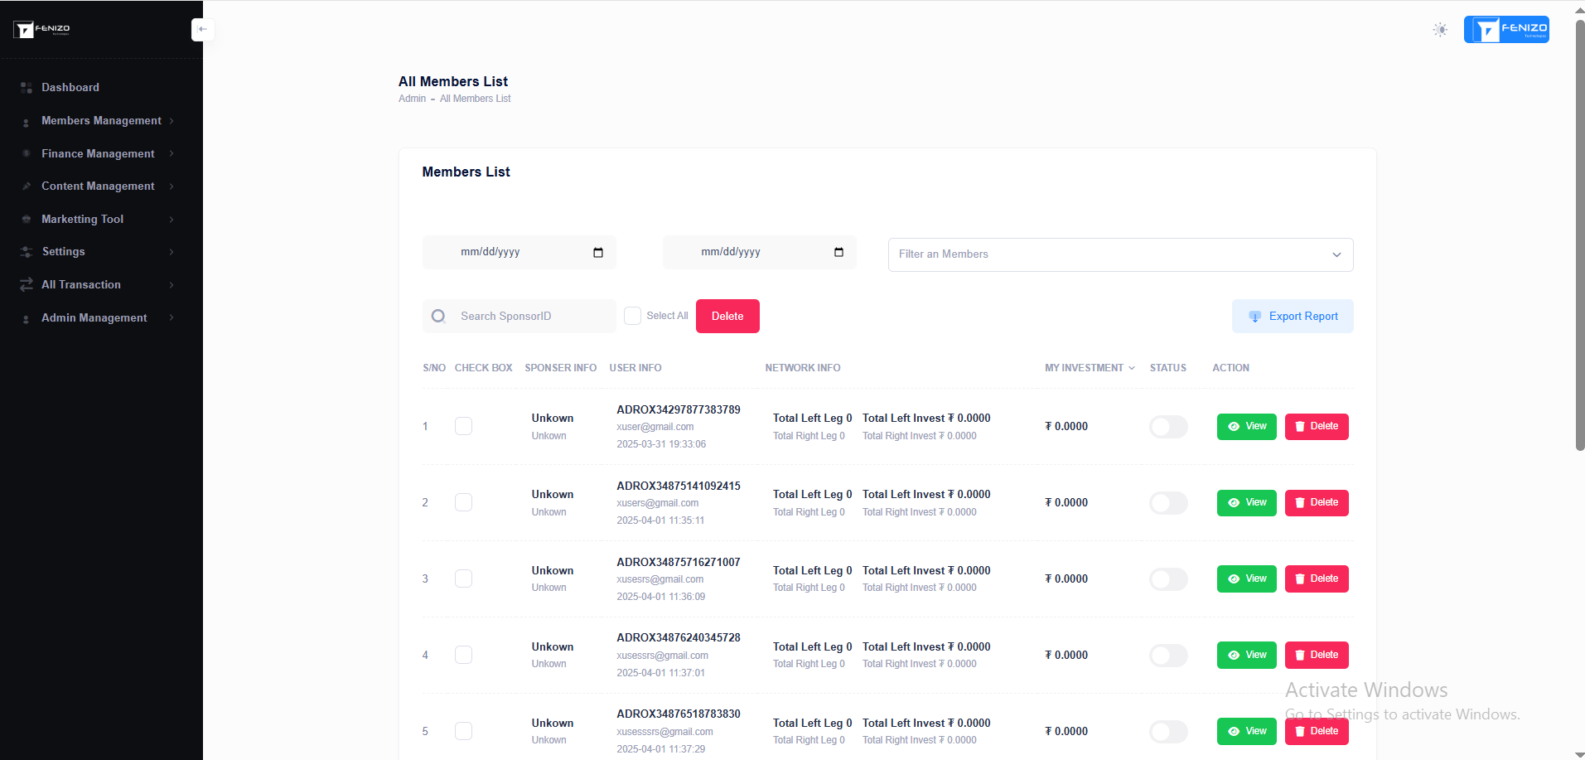Click the Search SponsorID input field

pos(519,316)
